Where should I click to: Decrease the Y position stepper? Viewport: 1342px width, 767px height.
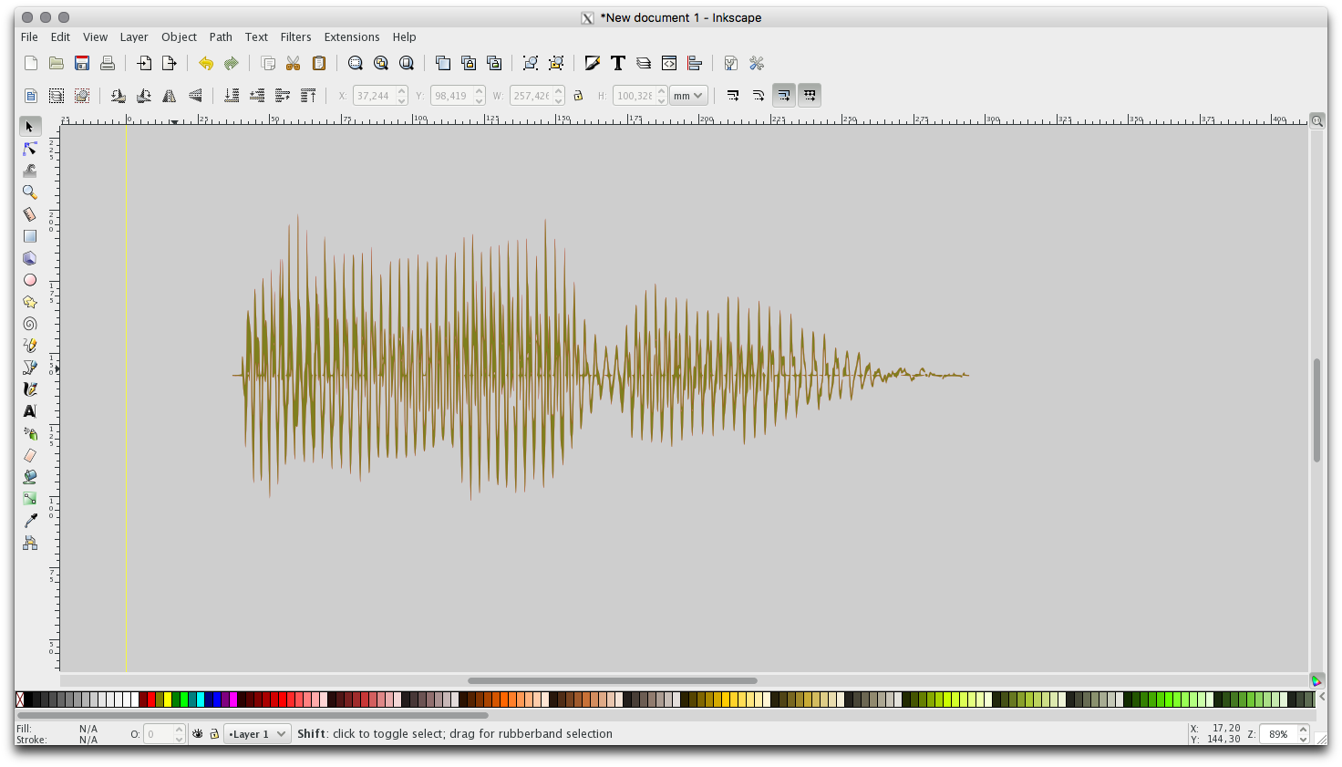click(480, 100)
